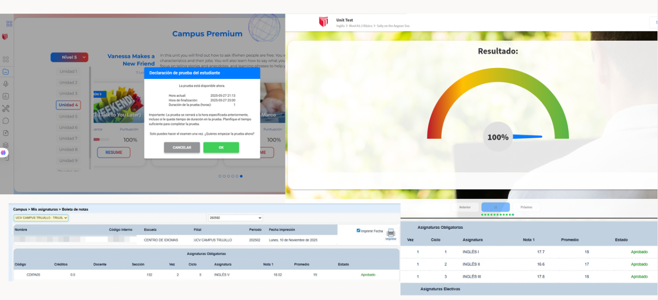Viewport: 658px width, 300px height.
Task: Open the chat bubble icon in sidebar
Action: coord(5,121)
